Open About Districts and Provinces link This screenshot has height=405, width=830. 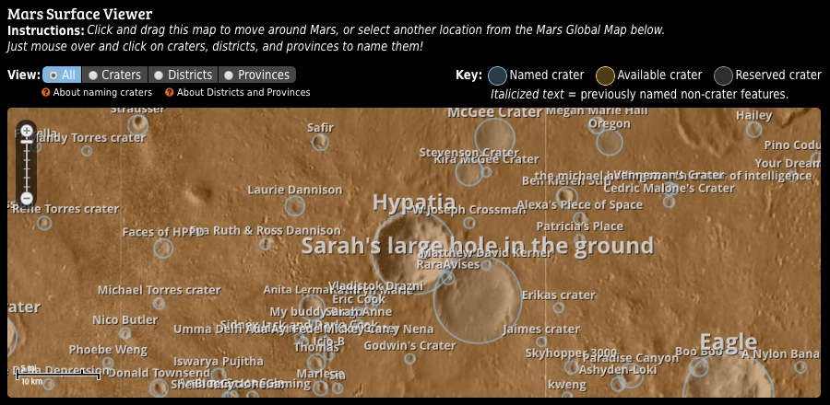[x=243, y=92]
